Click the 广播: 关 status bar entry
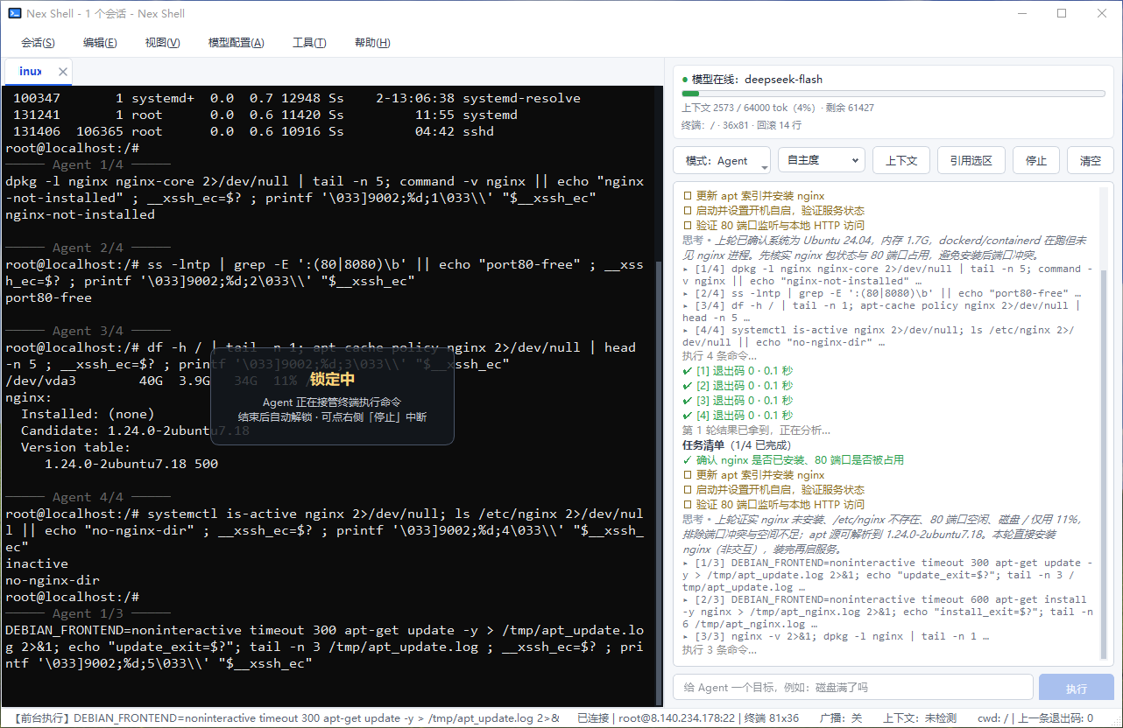 (x=842, y=717)
